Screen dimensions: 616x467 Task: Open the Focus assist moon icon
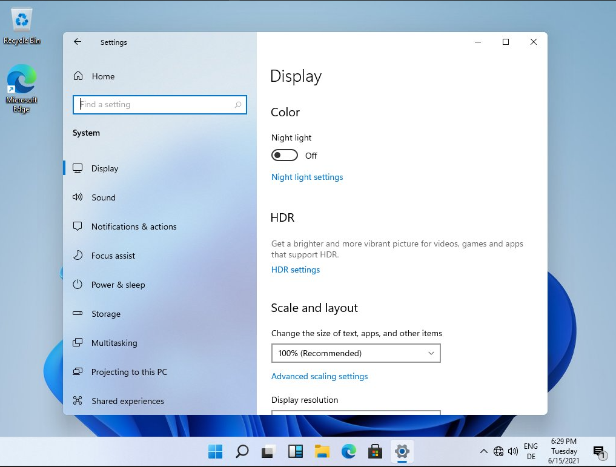click(x=78, y=255)
